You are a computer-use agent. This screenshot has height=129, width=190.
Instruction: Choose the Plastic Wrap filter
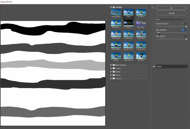pos(141,34)
